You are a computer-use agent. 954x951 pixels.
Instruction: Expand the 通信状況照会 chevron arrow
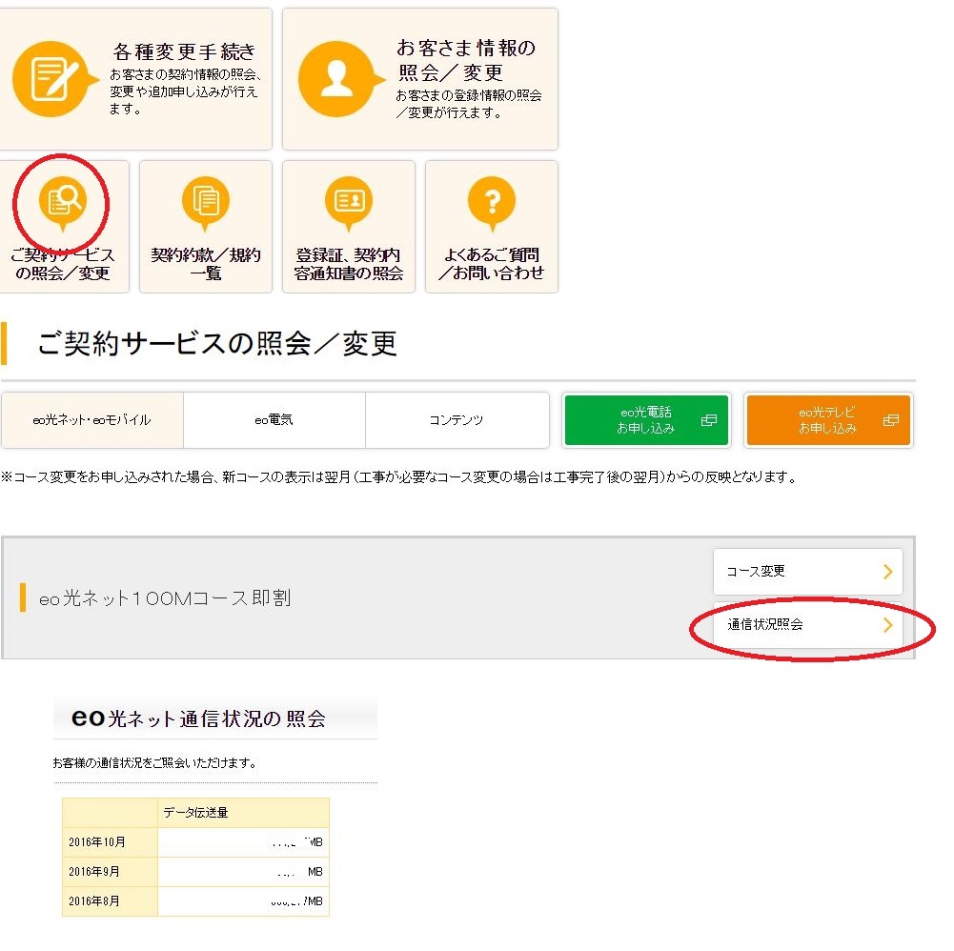pyautogui.click(x=887, y=625)
